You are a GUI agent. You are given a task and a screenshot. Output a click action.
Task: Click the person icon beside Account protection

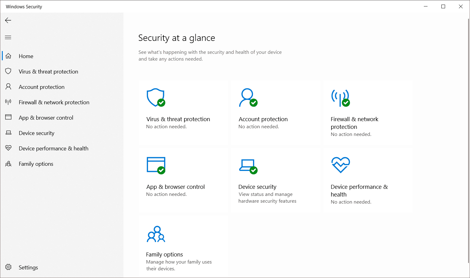click(x=8, y=87)
